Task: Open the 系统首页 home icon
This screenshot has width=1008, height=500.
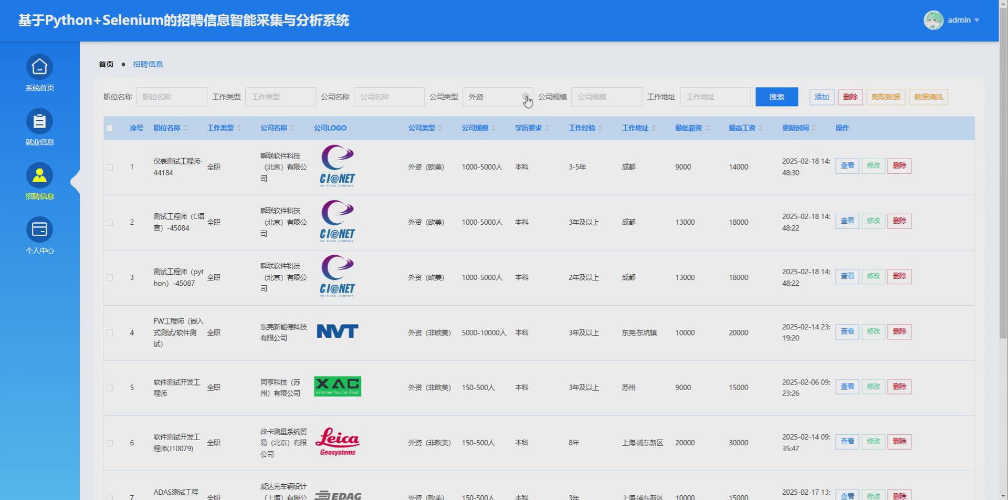Action: pos(39,67)
